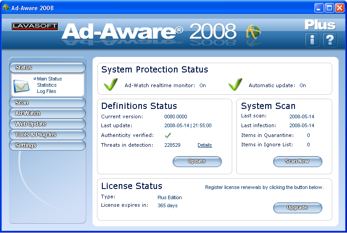Select Statistics under Status

(x=47, y=85)
